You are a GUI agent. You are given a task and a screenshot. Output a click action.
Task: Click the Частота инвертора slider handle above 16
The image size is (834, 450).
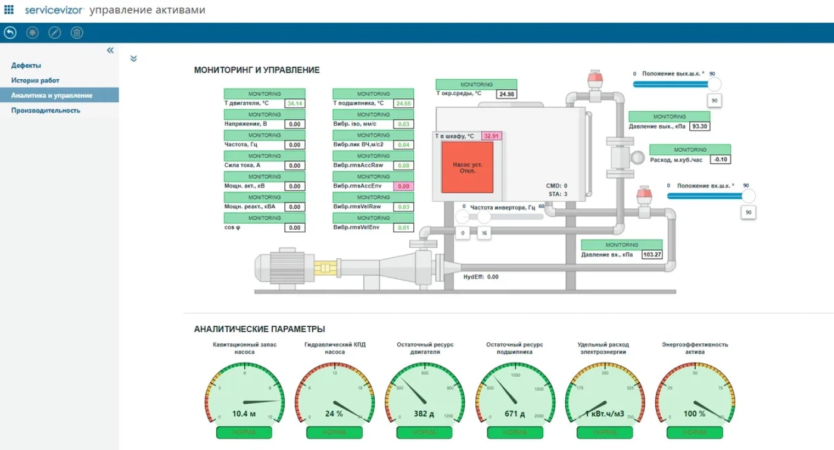click(484, 217)
